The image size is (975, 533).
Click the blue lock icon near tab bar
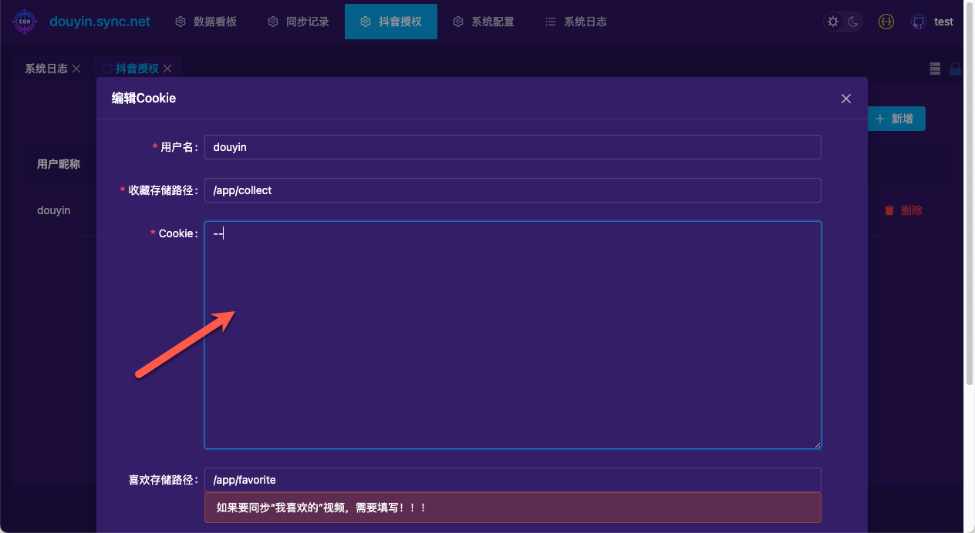coord(955,69)
